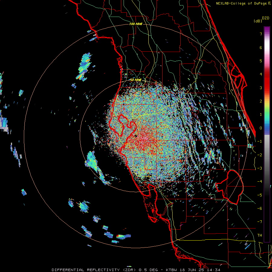Click the 50 NMI range ring label
Image resolution: width=272 pixels, height=272 pixels.
[x=136, y=80]
